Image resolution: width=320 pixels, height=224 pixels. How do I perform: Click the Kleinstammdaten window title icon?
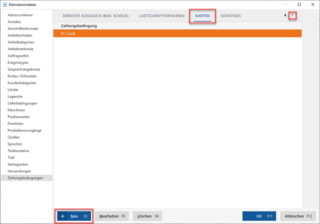click(5, 4)
